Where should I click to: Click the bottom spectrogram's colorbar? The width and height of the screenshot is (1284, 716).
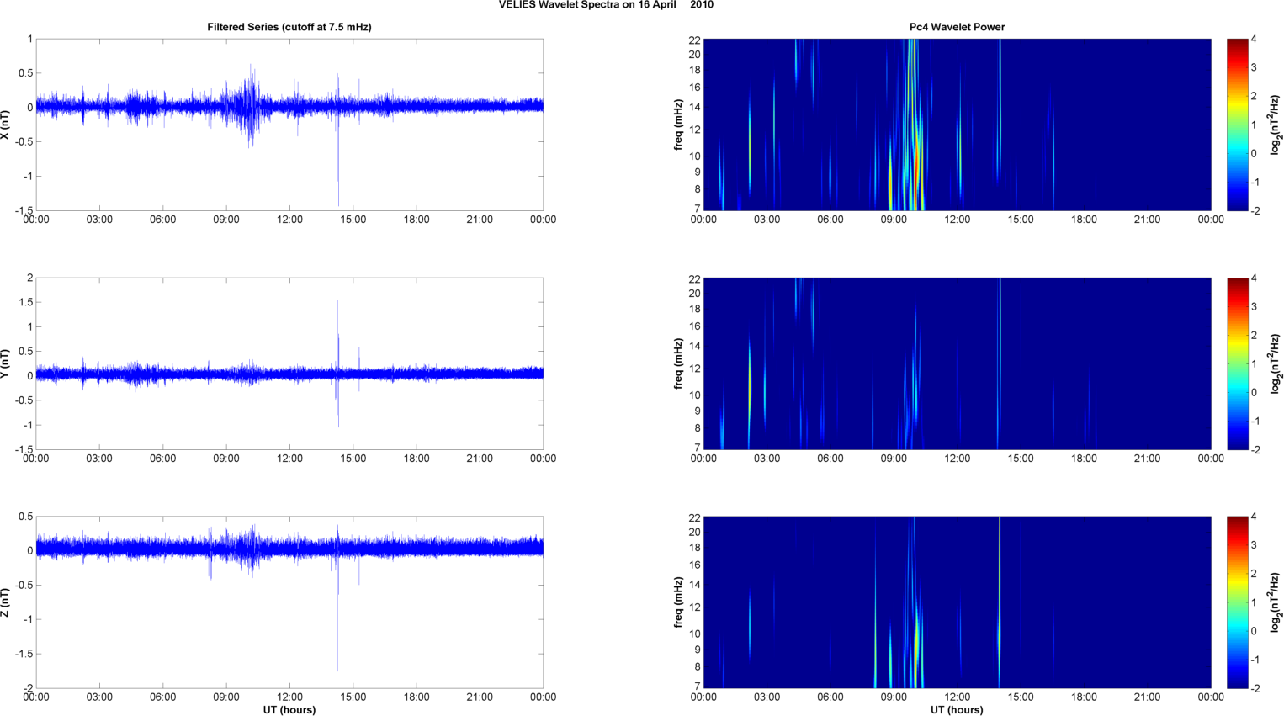tap(1236, 602)
